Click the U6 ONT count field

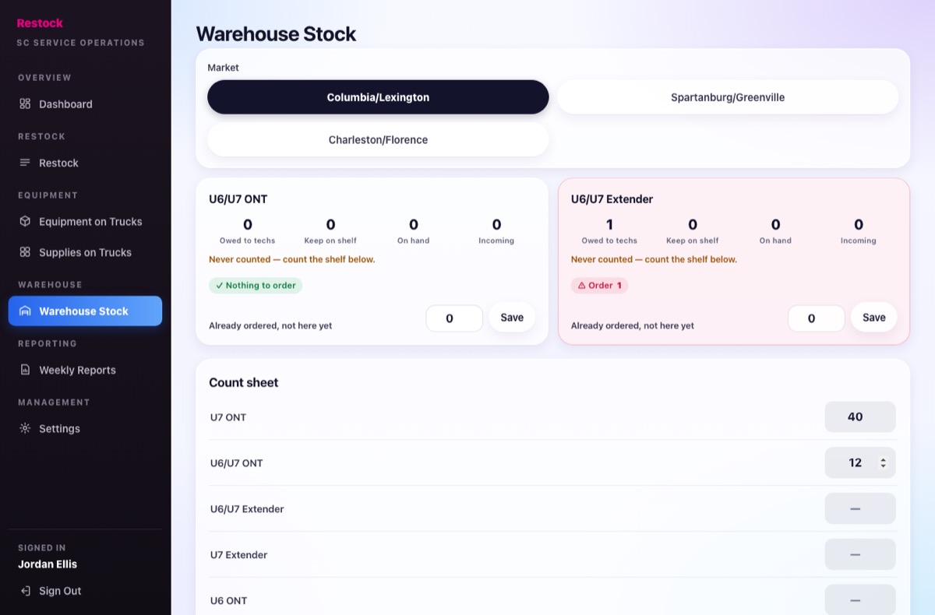pyautogui.click(x=860, y=600)
